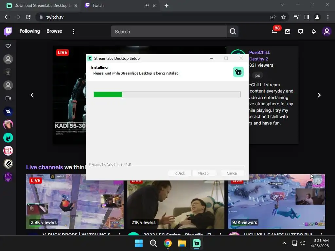
Task: Click inside the Twitch Search field
Action: point(169,32)
